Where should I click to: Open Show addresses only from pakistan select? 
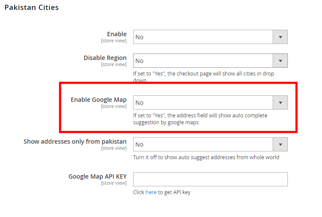click(x=210, y=145)
